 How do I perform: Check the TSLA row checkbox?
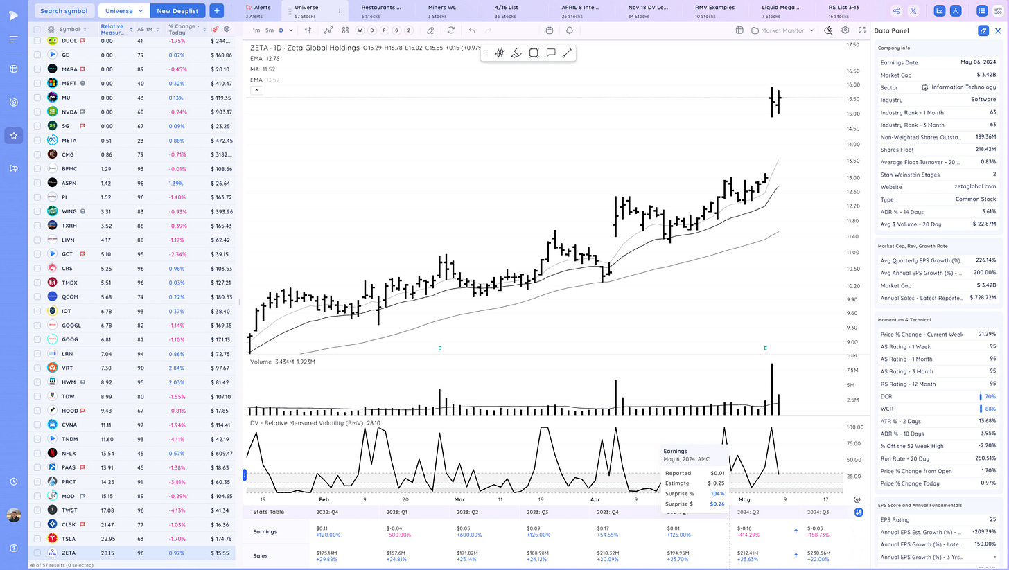[x=37, y=538]
